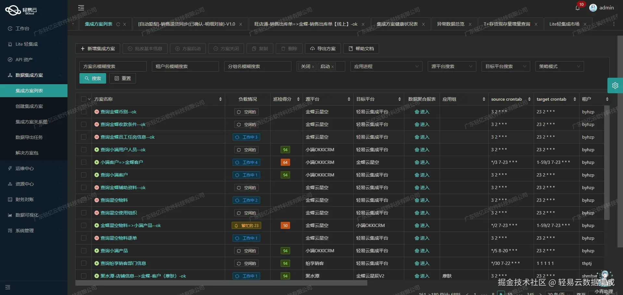
Task: Check the 小满客户=>金蝶客户 row checkbox
Action: (x=84, y=162)
